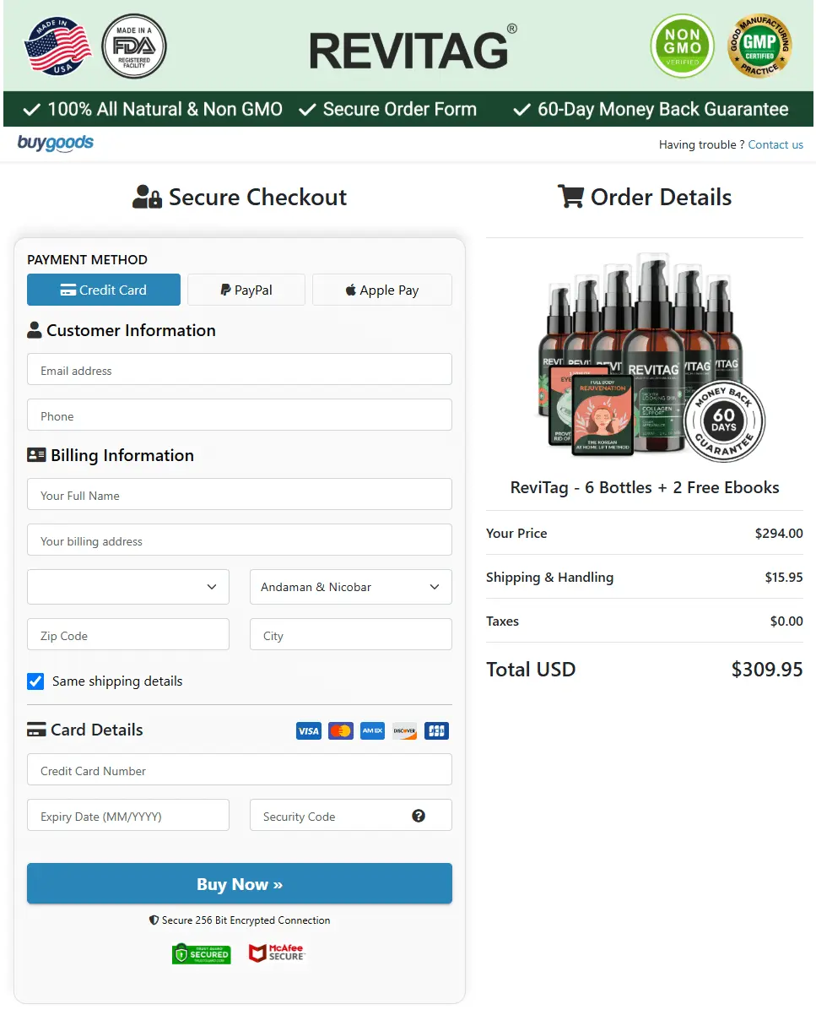Click the McAfee Secure badge
816x1015 pixels.
(x=277, y=953)
